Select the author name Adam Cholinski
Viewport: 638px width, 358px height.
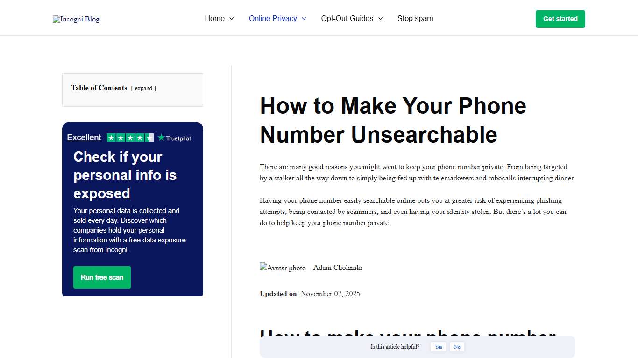338,268
